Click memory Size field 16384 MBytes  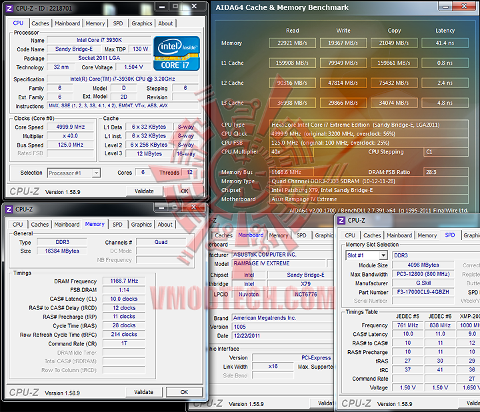click(x=62, y=251)
